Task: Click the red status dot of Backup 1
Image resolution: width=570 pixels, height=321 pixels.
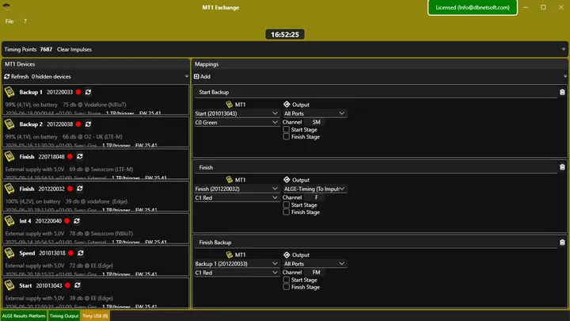Action: pos(78,92)
